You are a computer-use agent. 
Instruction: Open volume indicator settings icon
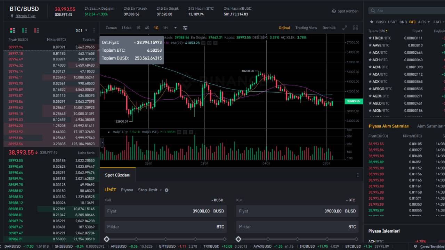[x=185, y=132]
